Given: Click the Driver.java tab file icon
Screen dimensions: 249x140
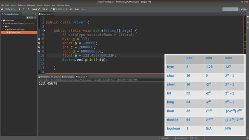Looking at the screenshot, I should 40,14.
